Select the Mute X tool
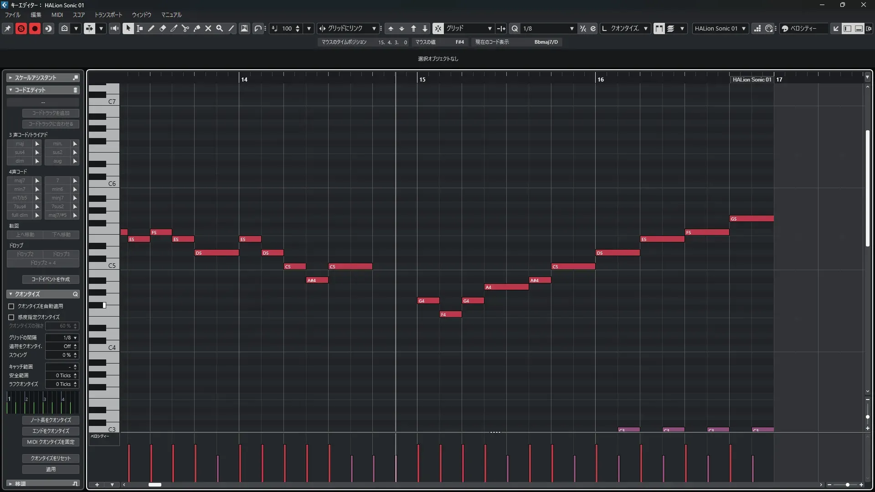 pos(208,28)
